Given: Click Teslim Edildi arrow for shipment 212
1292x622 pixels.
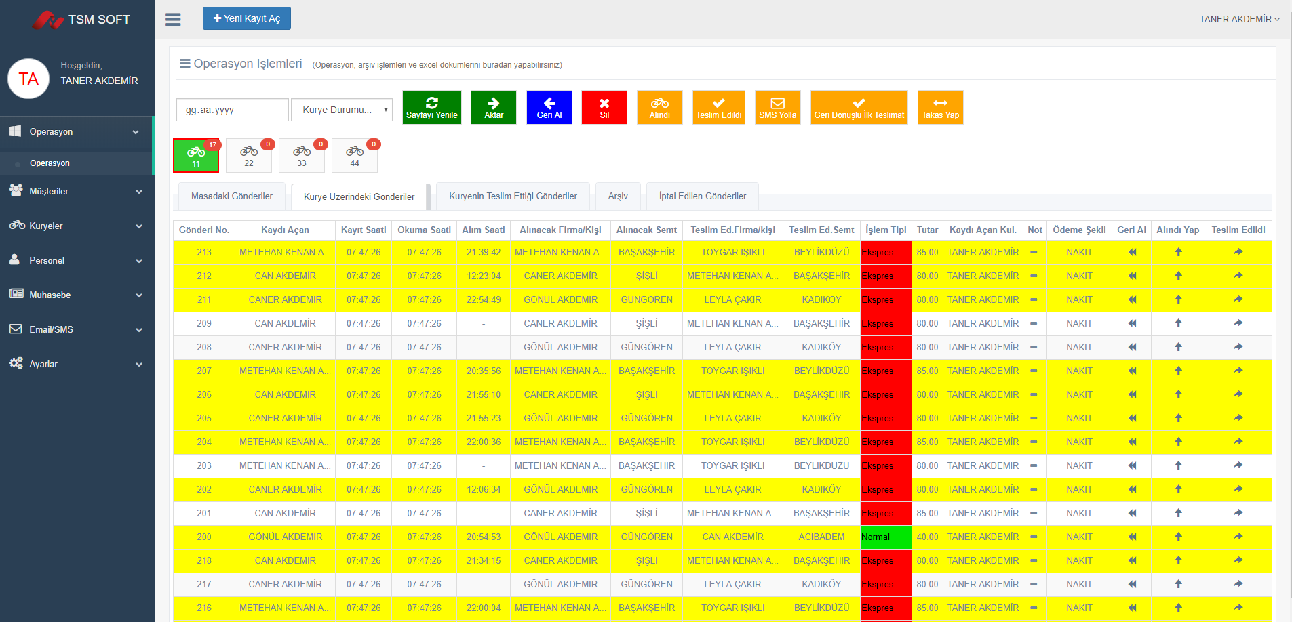Looking at the screenshot, I should click(x=1238, y=276).
